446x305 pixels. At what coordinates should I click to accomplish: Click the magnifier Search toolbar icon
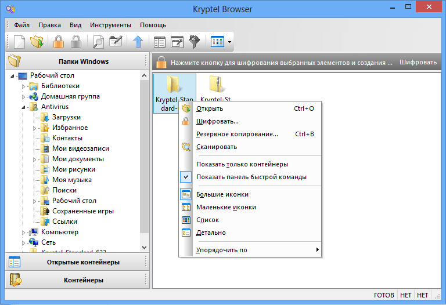[98, 42]
